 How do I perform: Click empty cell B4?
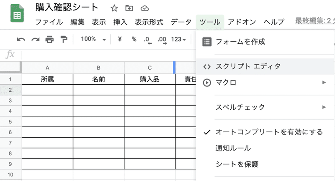[98, 111]
